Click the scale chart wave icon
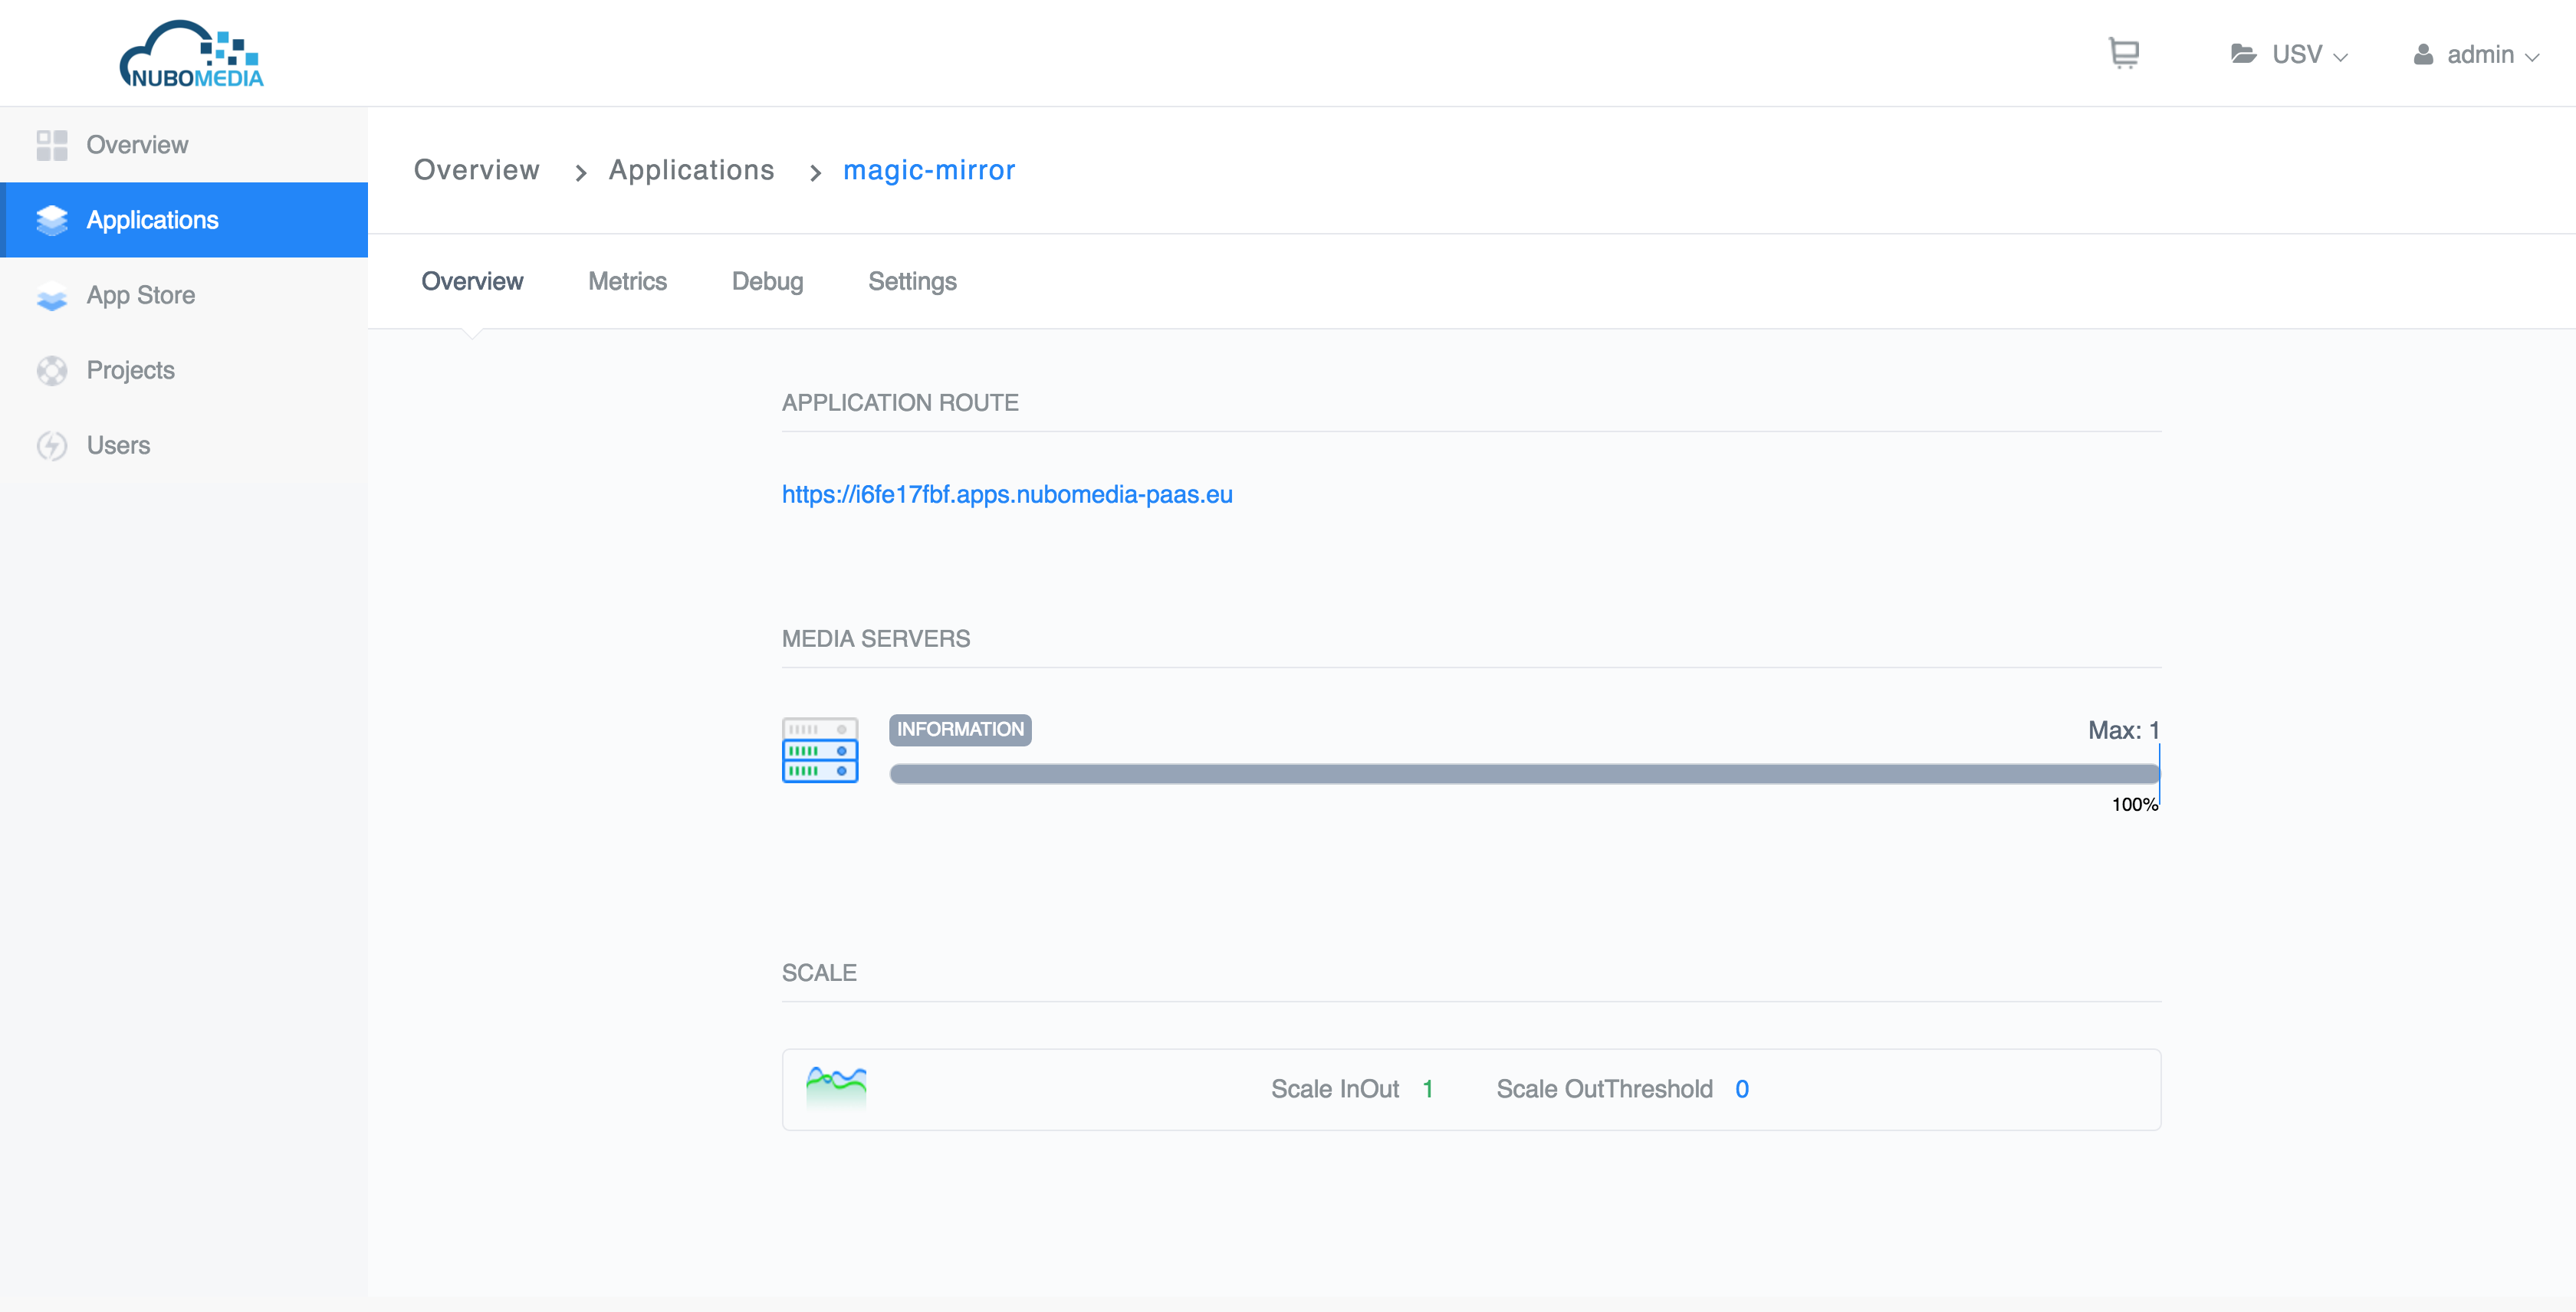 [836, 1088]
